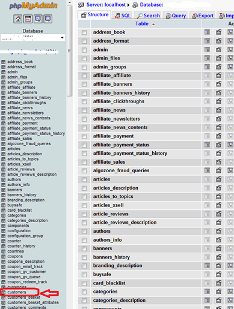Open coupons_description table in sidebar
This screenshot has height=309, width=234.
[x=26, y=262]
